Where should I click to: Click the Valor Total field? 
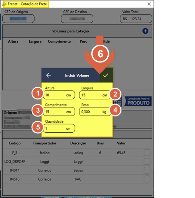click(x=136, y=19)
